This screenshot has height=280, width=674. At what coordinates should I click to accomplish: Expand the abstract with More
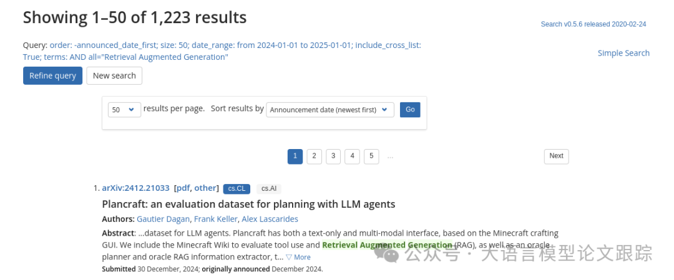tap(298, 257)
